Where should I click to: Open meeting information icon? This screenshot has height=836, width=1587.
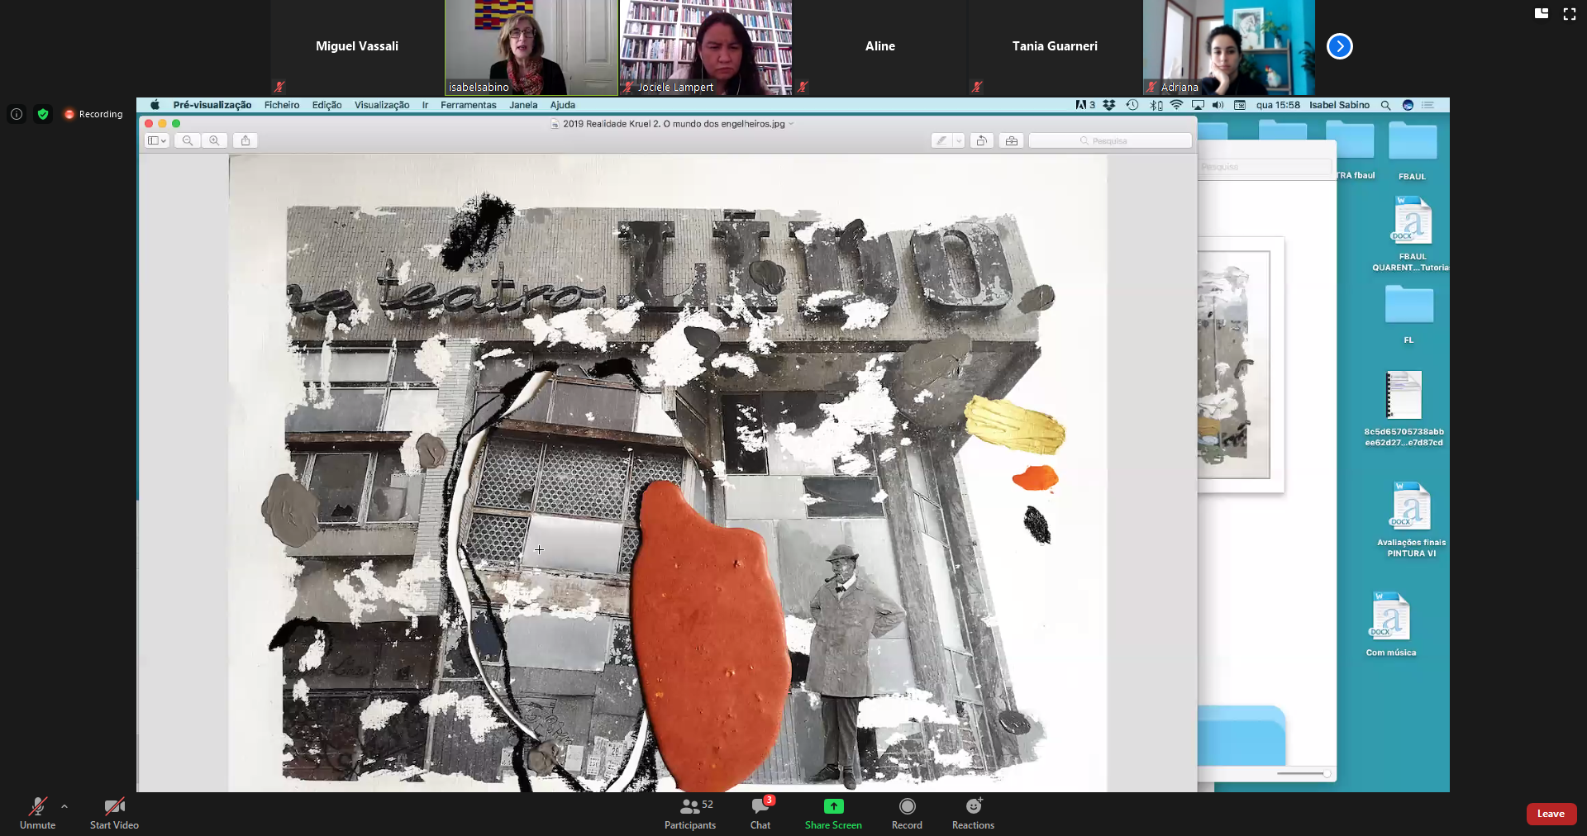[17, 114]
